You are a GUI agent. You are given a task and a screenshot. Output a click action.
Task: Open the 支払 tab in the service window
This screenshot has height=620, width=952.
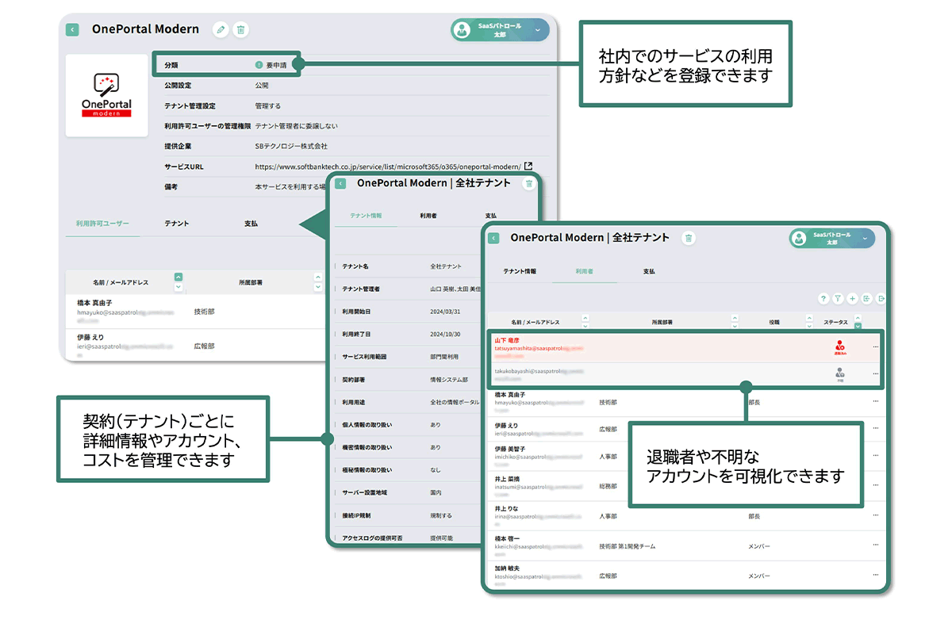click(251, 224)
